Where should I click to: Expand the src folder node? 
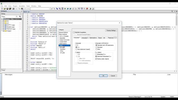(4, 23)
